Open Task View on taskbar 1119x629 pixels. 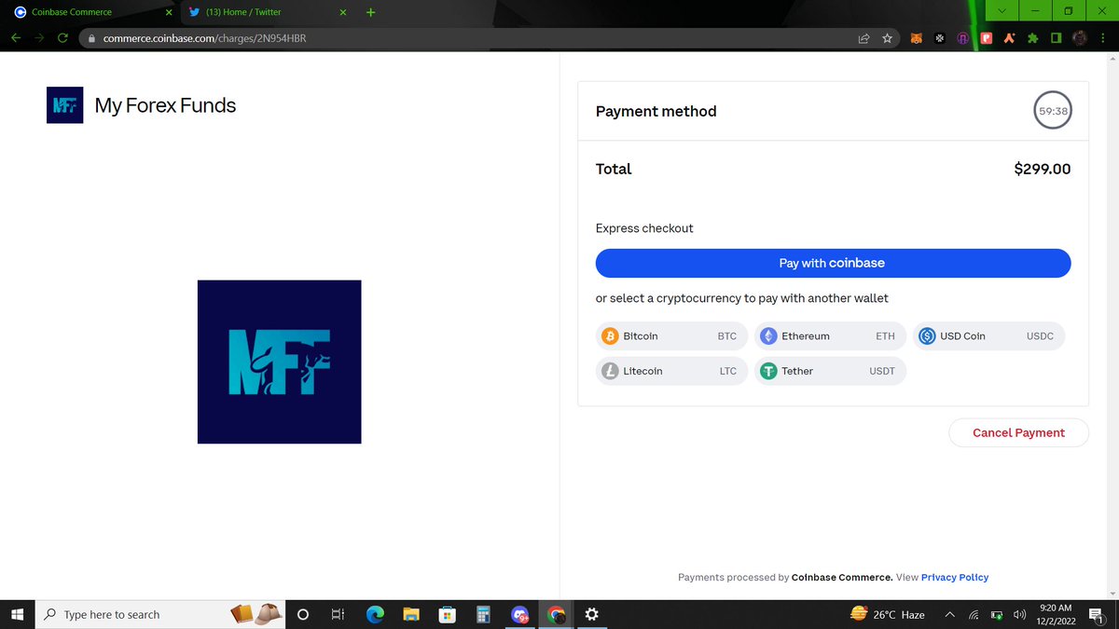[338, 614]
